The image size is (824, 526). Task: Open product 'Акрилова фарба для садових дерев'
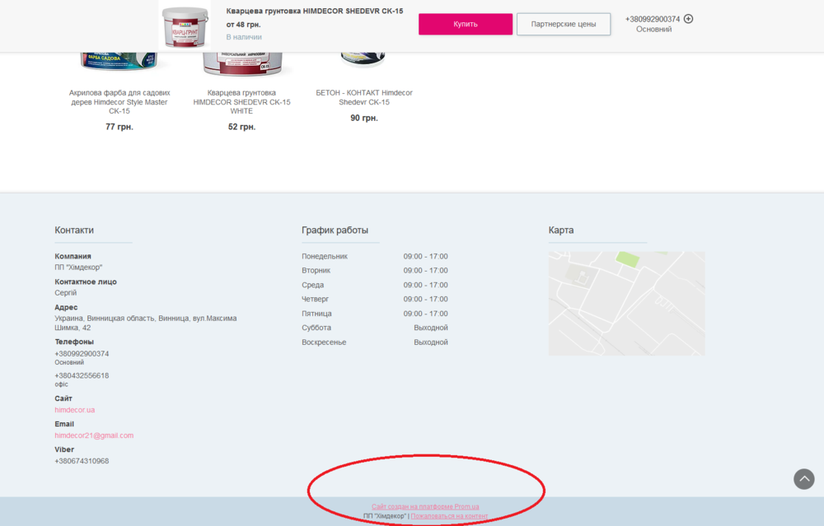click(118, 101)
